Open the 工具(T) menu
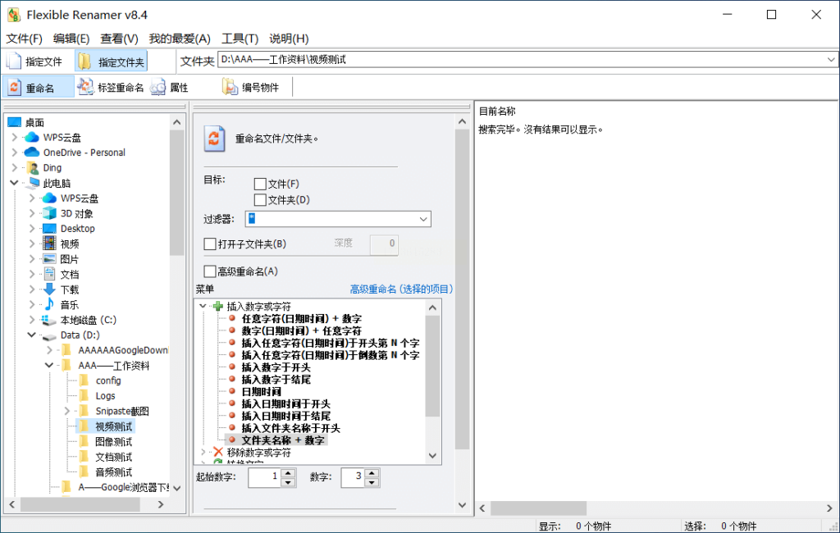840x533 pixels. tap(240, 39)
